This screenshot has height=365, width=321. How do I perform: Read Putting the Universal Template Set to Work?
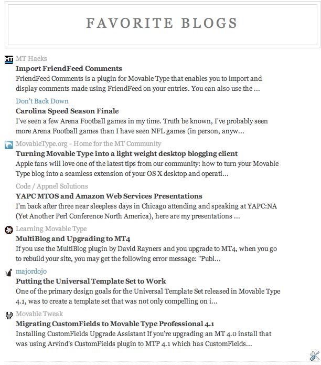pos(91,281)
